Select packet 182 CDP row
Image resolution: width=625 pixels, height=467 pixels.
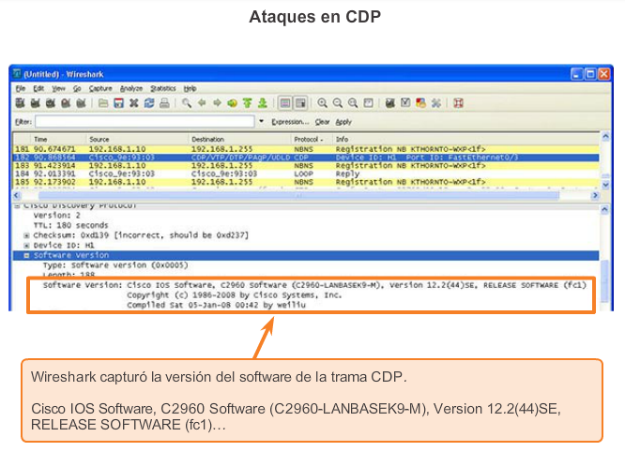coord(306,158)
